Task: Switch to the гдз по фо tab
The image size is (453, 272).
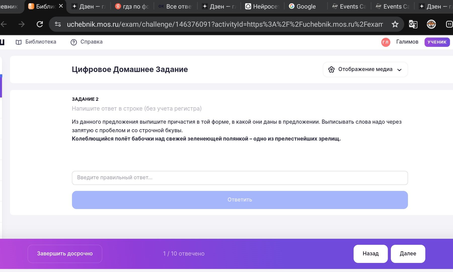Action: [x=132, y=7]
